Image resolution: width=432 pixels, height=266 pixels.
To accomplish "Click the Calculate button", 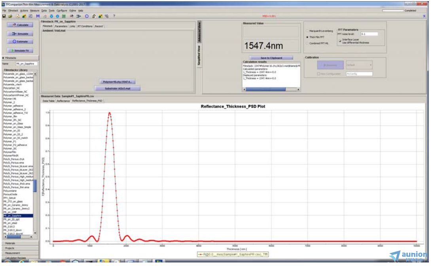I will 20,25.
